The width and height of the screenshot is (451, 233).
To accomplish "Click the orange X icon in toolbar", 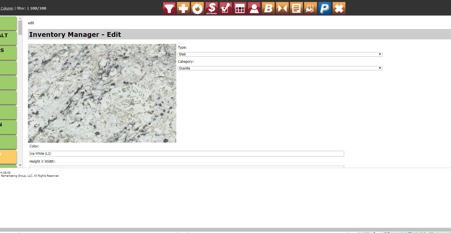I will (x=339, y=8).
